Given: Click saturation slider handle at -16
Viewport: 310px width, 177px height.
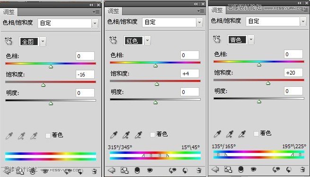Looking at the screenshot, I should 43,85.
